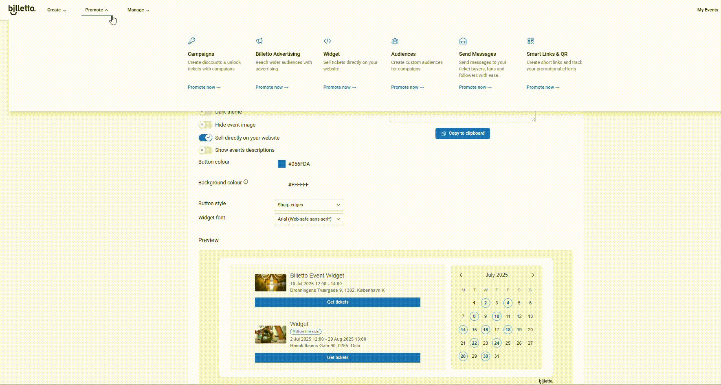Collapse the Promote menu
This screenshot has height=385, width=721.
97,10
